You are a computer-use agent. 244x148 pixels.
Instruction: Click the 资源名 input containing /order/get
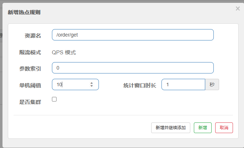133,35
